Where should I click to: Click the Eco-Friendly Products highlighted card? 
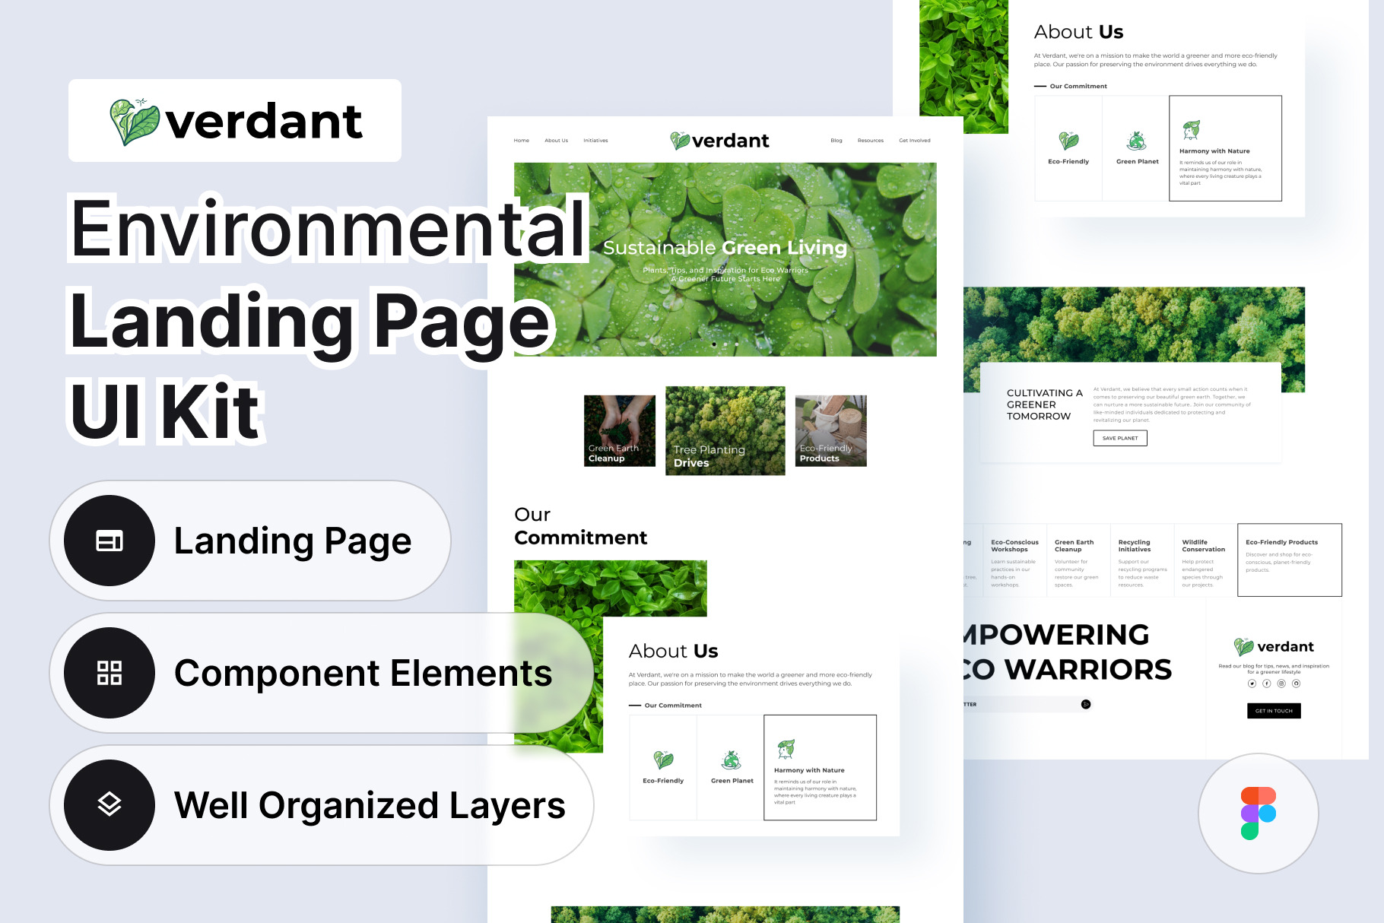coord(1289,560)
